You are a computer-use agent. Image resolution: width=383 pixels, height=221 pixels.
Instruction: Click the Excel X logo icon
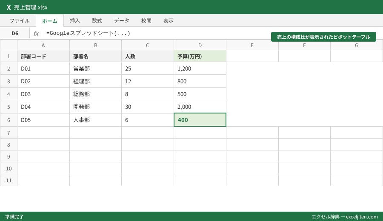pos(9,7)
